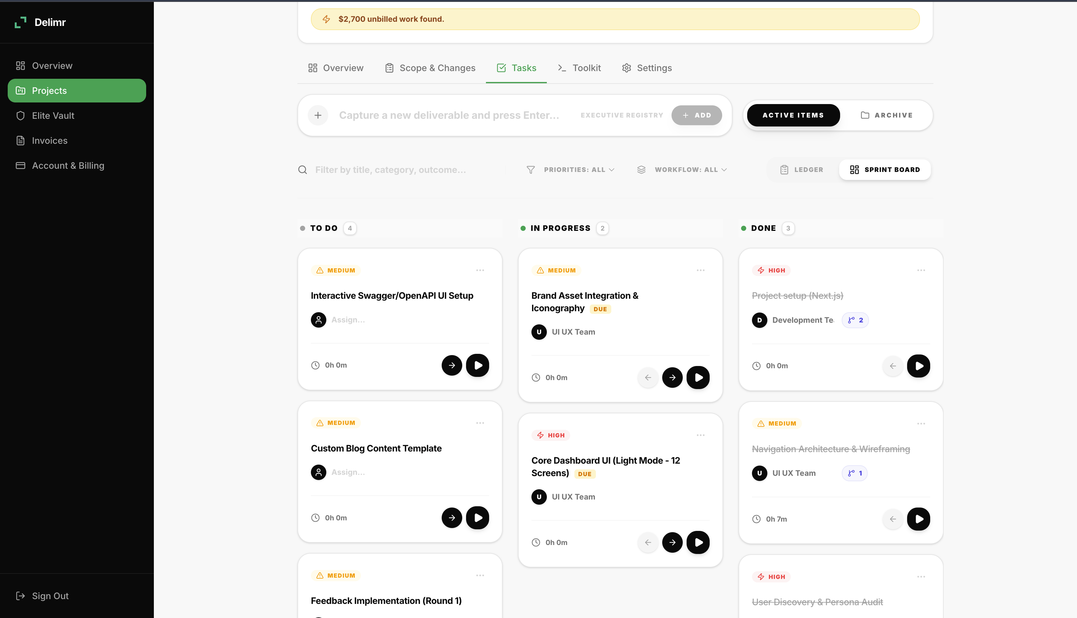The image size is (1077, 618).
Task: Open three-dot menu on Navigation Architecture card
Action: pos(921,424)
